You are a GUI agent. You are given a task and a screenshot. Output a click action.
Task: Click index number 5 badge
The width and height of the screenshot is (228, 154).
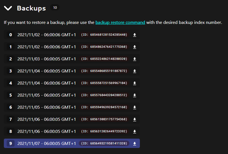pyautogui.click(x=11, y=95)
